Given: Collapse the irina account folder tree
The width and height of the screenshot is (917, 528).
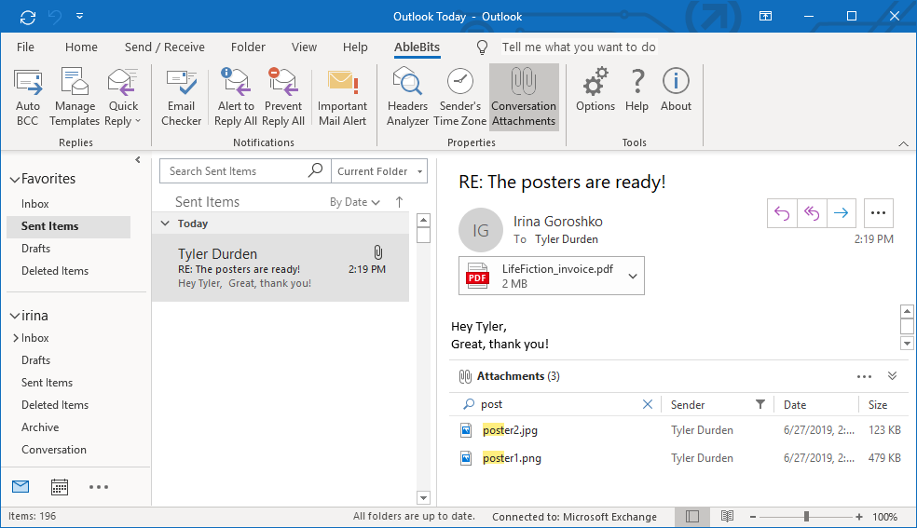Looking at the screenshot, I should [15, 316].
